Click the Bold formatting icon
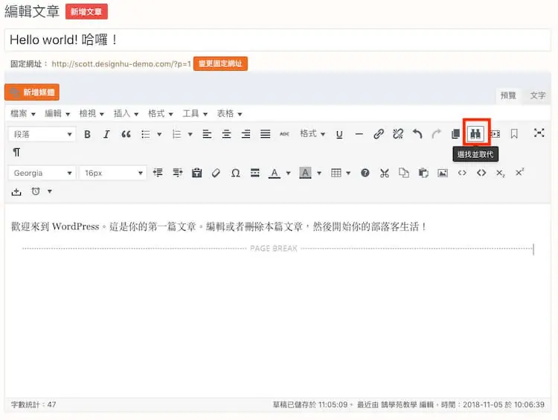 point(87,134)
